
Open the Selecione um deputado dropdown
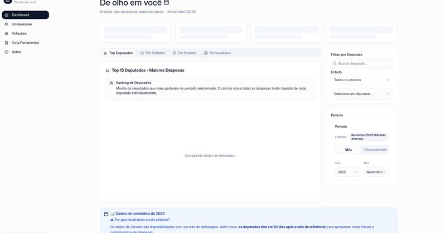(x=362, y=94)
